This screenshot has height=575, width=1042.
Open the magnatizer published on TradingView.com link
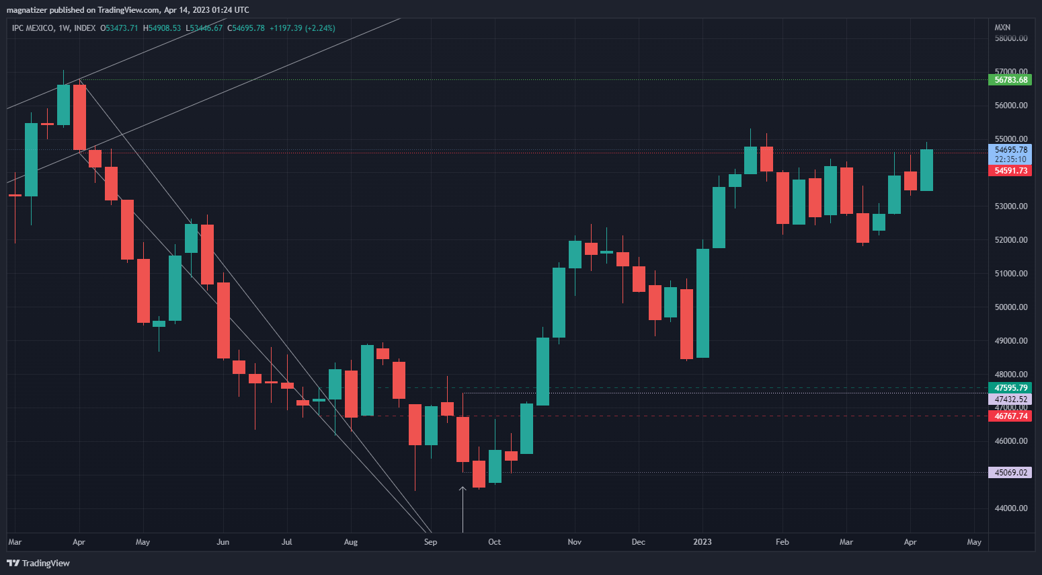(x=128, y=10)
